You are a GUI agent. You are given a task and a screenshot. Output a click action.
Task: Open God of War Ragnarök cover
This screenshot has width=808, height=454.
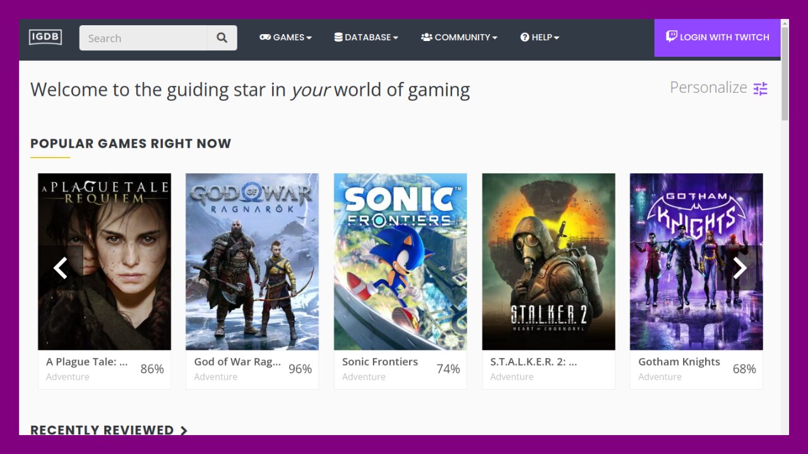coord(252,262)
